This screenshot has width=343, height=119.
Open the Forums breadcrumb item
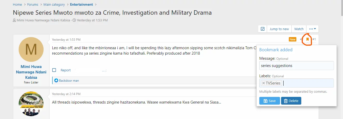33,4
